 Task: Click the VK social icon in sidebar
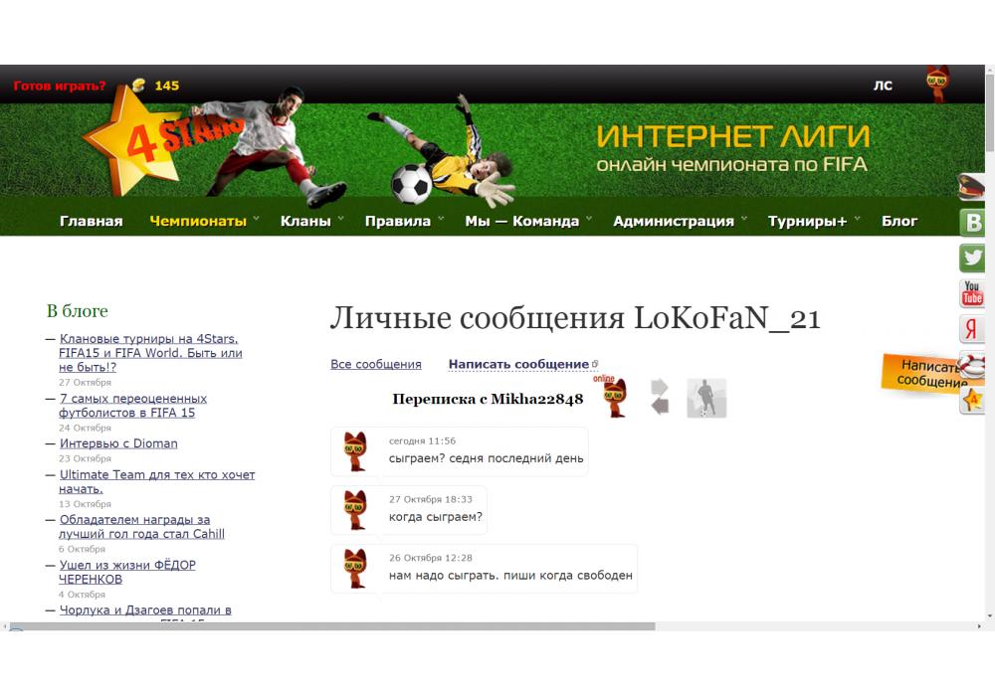pos(972,222)
